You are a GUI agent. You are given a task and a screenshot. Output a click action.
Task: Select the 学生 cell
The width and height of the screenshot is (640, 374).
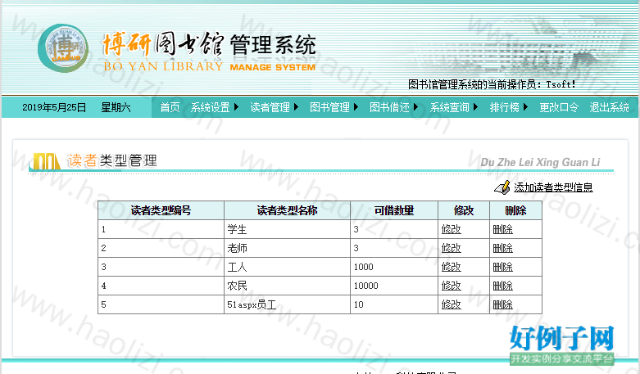[x=287, y=229]
